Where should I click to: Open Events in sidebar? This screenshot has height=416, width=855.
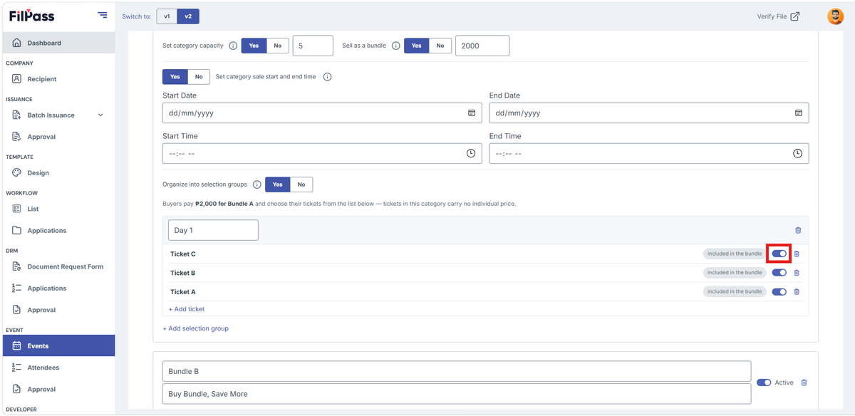pos(57,346)
